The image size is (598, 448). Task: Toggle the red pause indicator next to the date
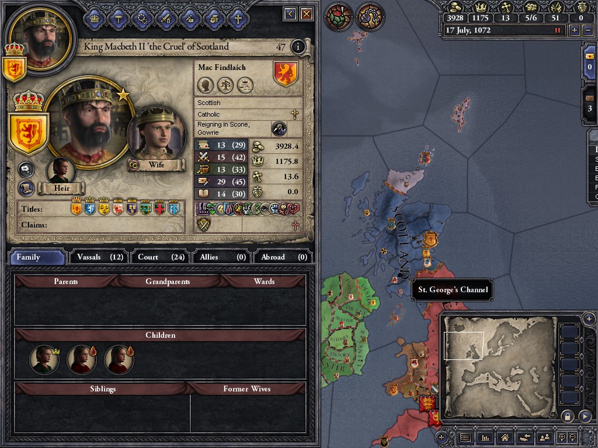click(x=558, y=30)
